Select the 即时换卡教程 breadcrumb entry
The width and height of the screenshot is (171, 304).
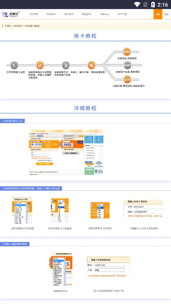(x=32, y=26)
